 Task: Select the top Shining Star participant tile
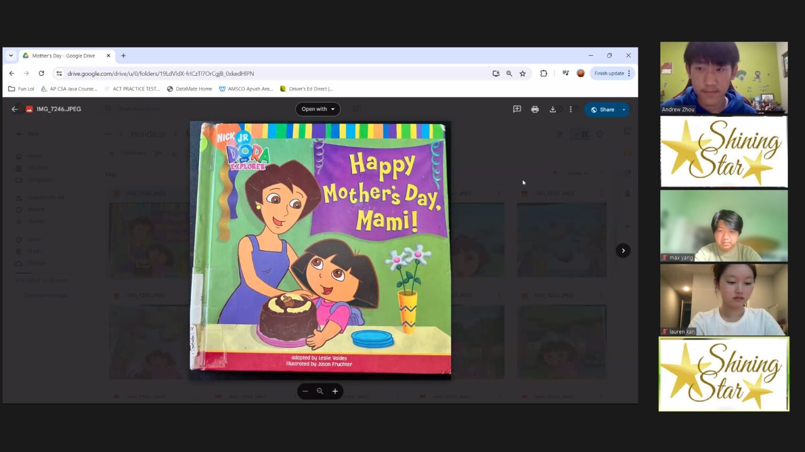724,152
